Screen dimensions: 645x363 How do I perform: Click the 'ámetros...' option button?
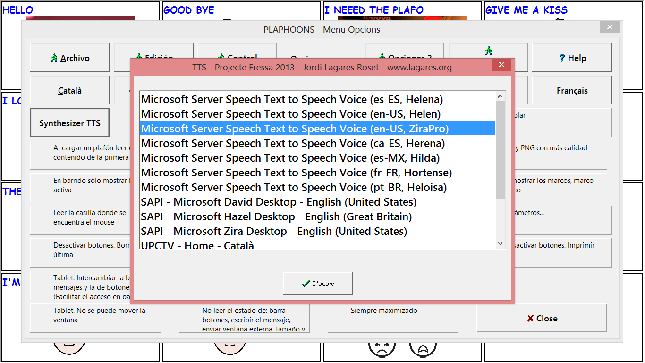pos(563,220)
